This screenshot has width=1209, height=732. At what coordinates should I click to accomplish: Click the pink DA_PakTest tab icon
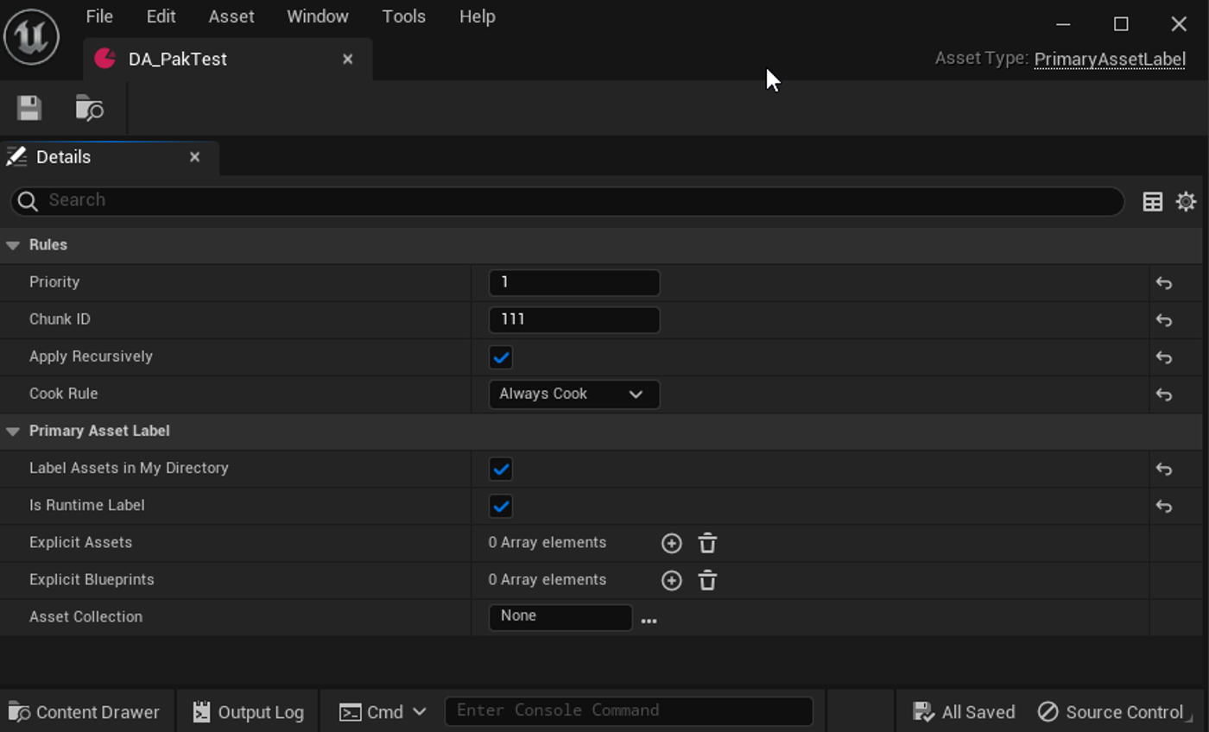pyautogui.click(x=105, y=59)
